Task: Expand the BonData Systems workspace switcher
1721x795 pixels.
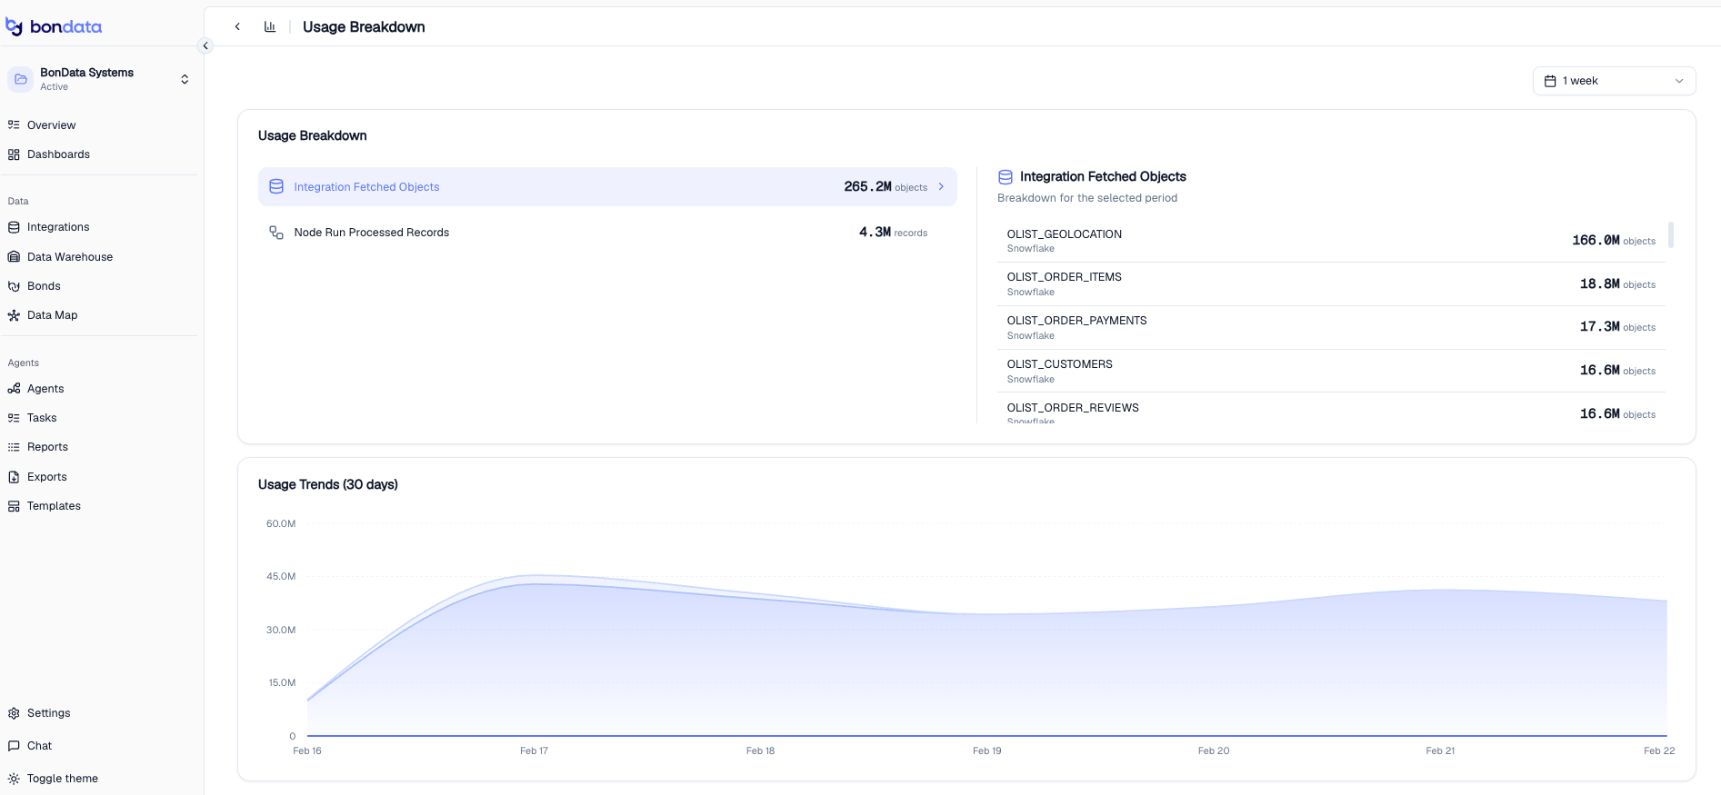Action: click(x=100, y=79)
